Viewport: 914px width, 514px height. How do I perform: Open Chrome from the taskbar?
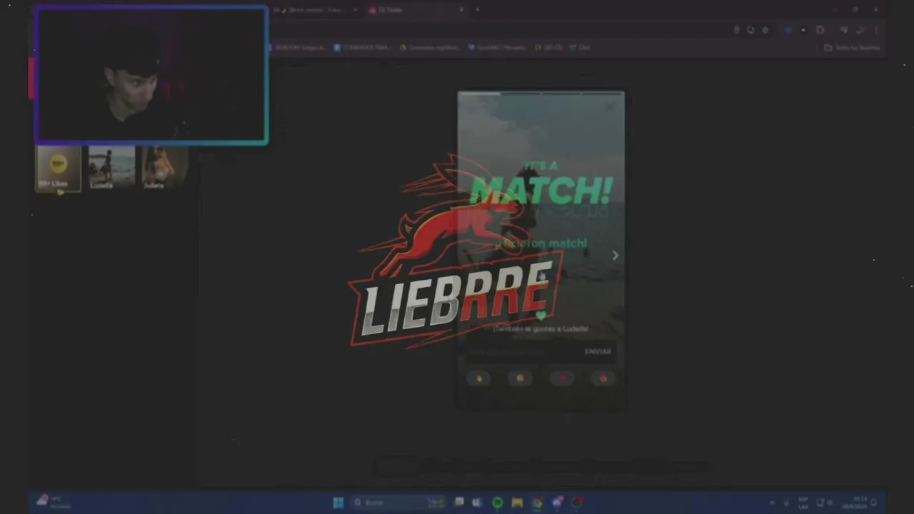tap(537, 503)
